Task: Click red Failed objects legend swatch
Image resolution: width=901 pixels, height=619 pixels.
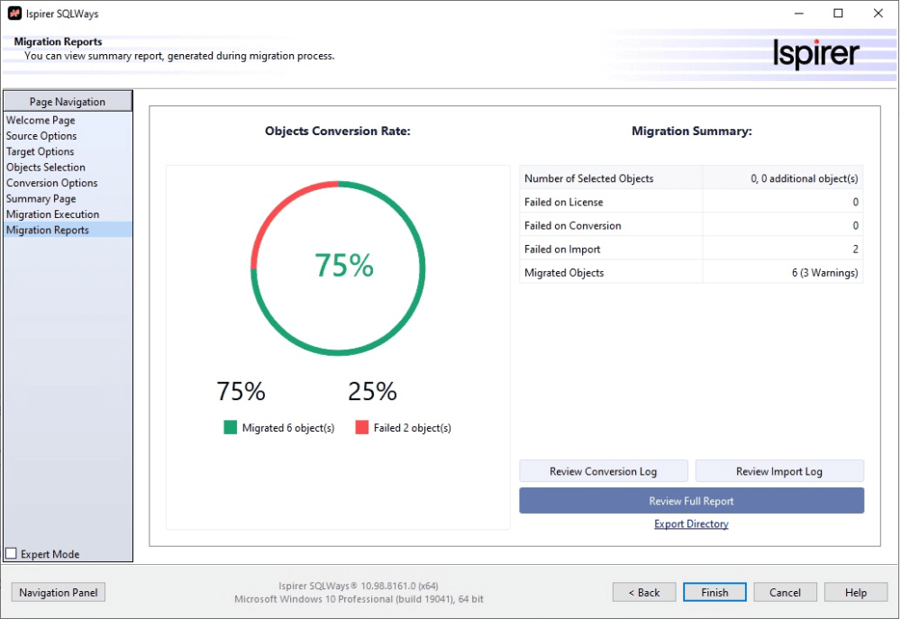Action: (x=362, y=428)
